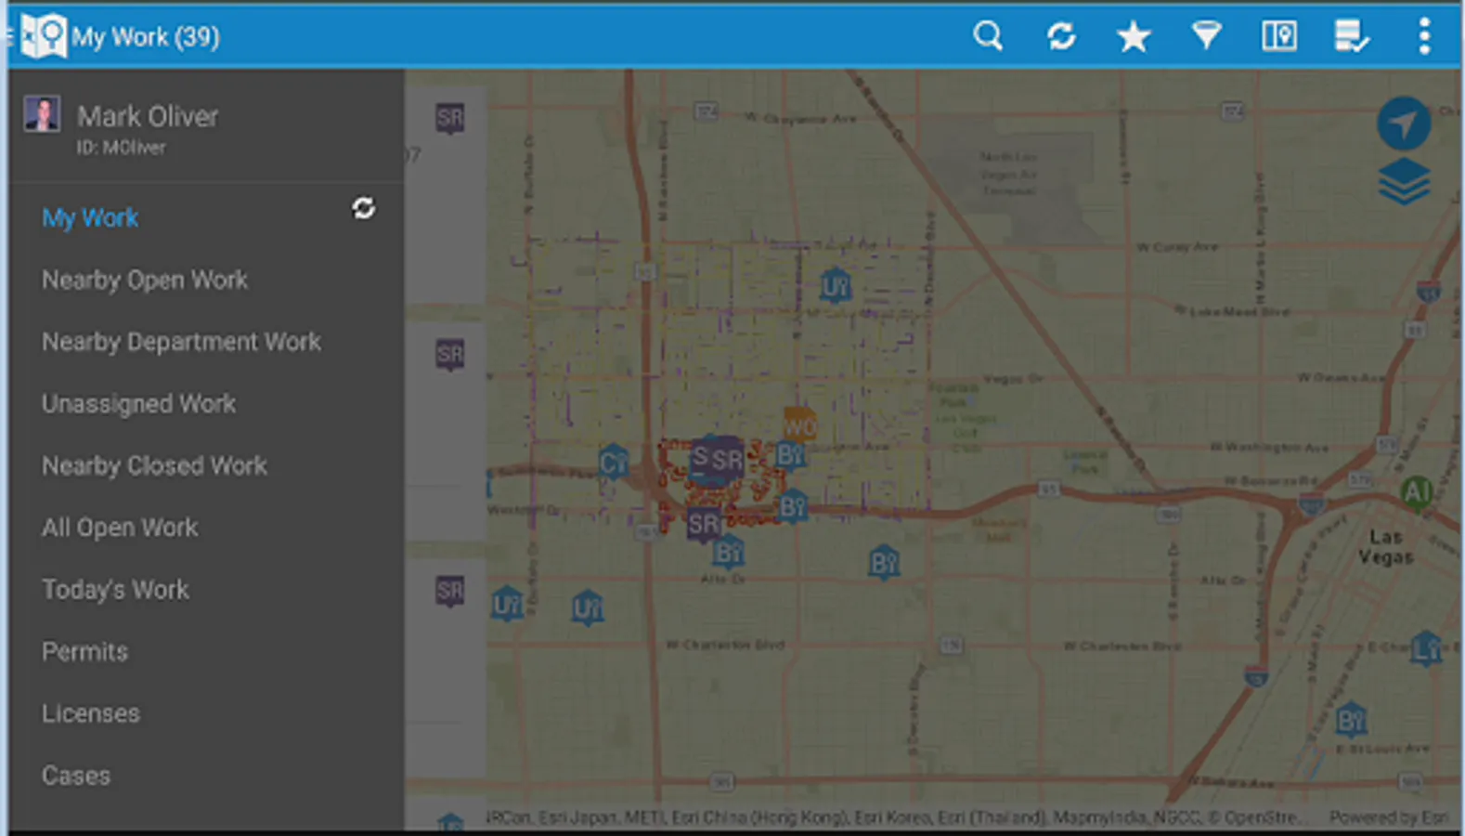The width and height of the screenshot is (1465, 836).
Task: Click the middle SR list item icon
Action: click(x=450, y=354)
